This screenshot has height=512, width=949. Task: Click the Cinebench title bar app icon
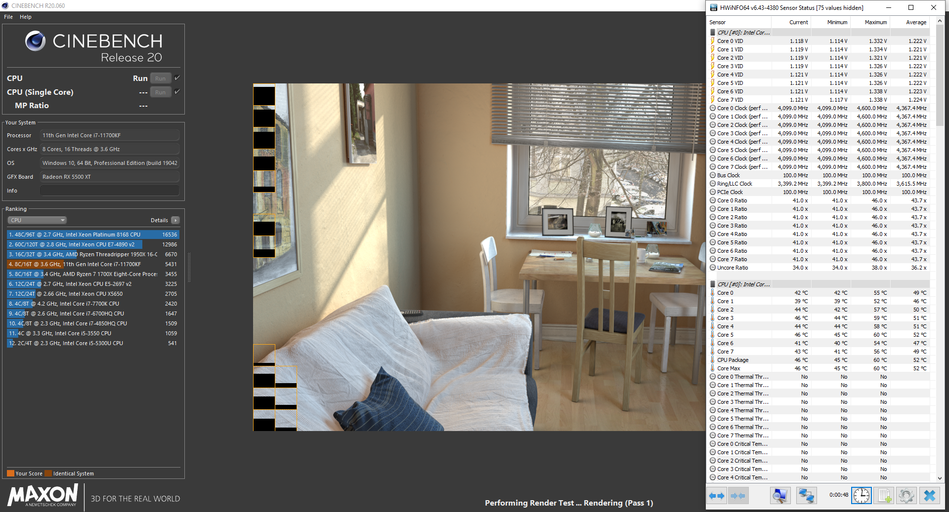pos(5,5)
